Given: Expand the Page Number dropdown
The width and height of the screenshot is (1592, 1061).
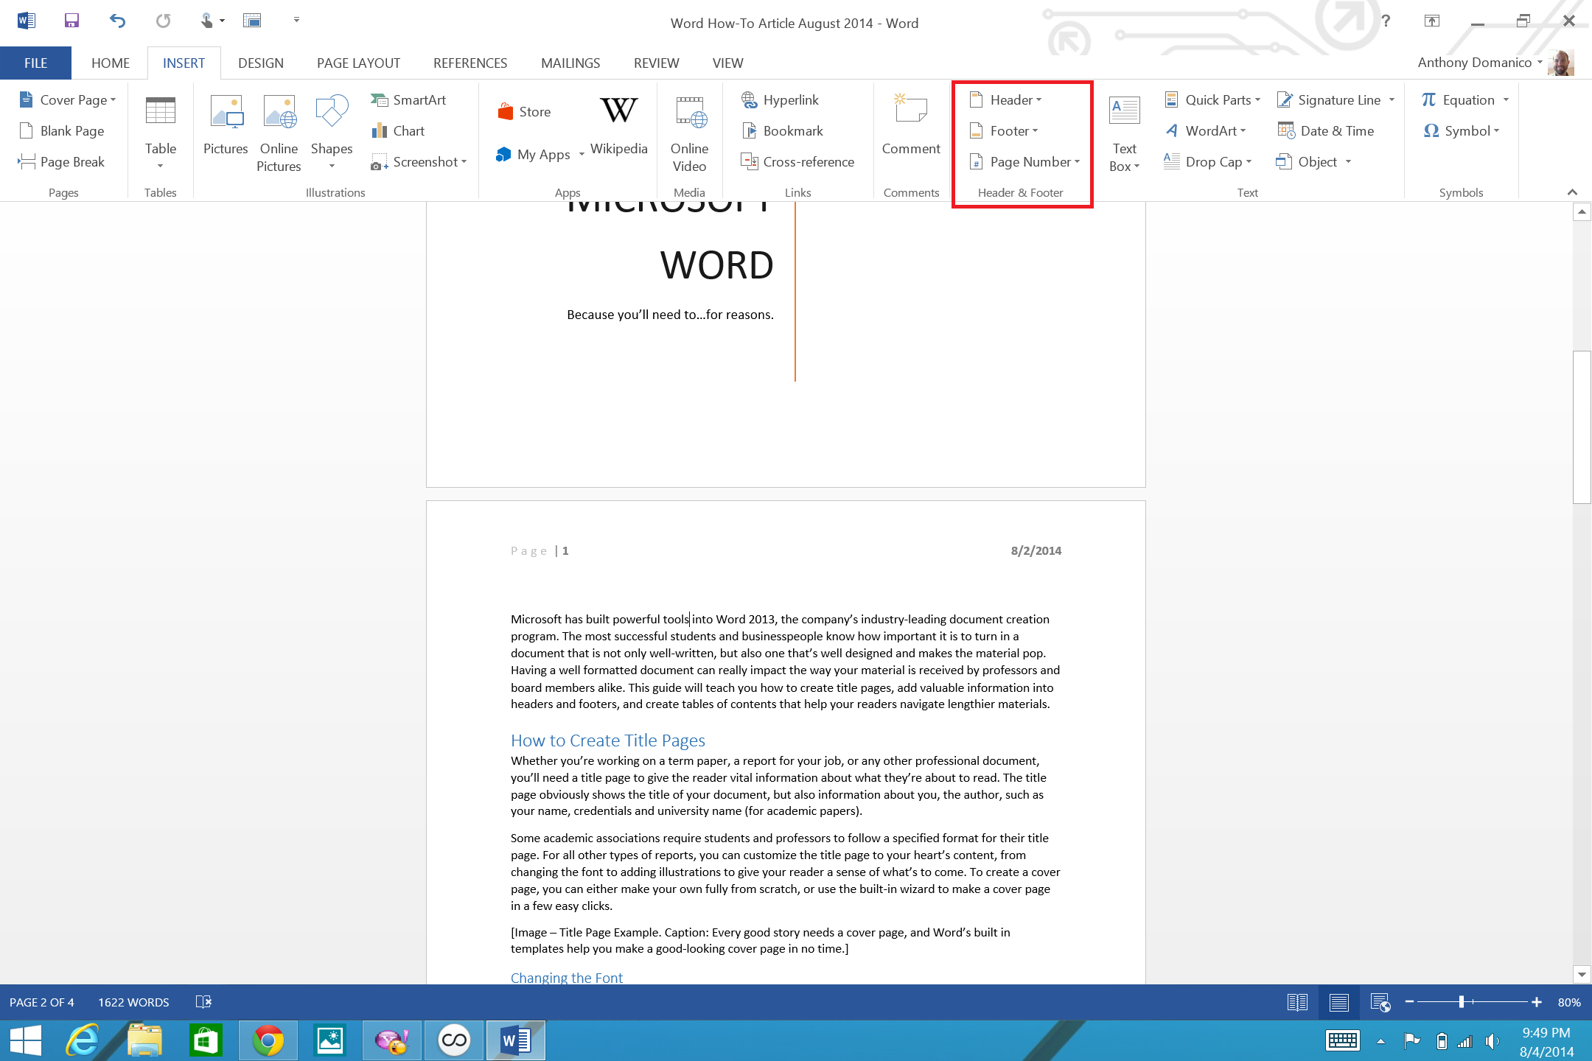Looking at the screenshot, I should [x=1021, y=161].
